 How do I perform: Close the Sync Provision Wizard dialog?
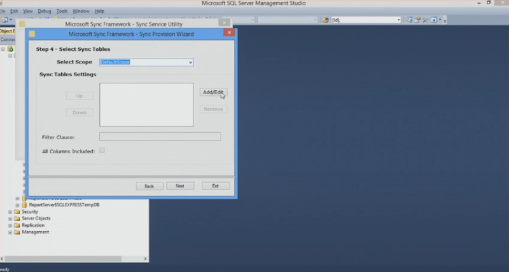pos(229,32)
